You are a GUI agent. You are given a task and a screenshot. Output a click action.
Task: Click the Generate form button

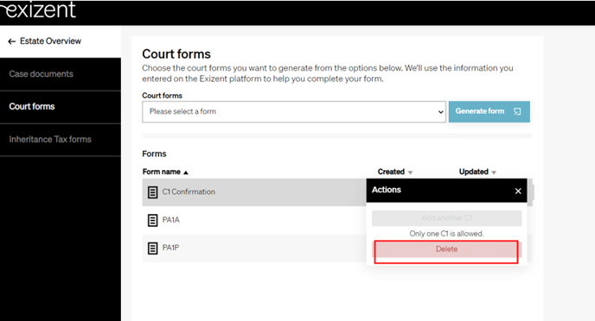click(x=489, y=111)
